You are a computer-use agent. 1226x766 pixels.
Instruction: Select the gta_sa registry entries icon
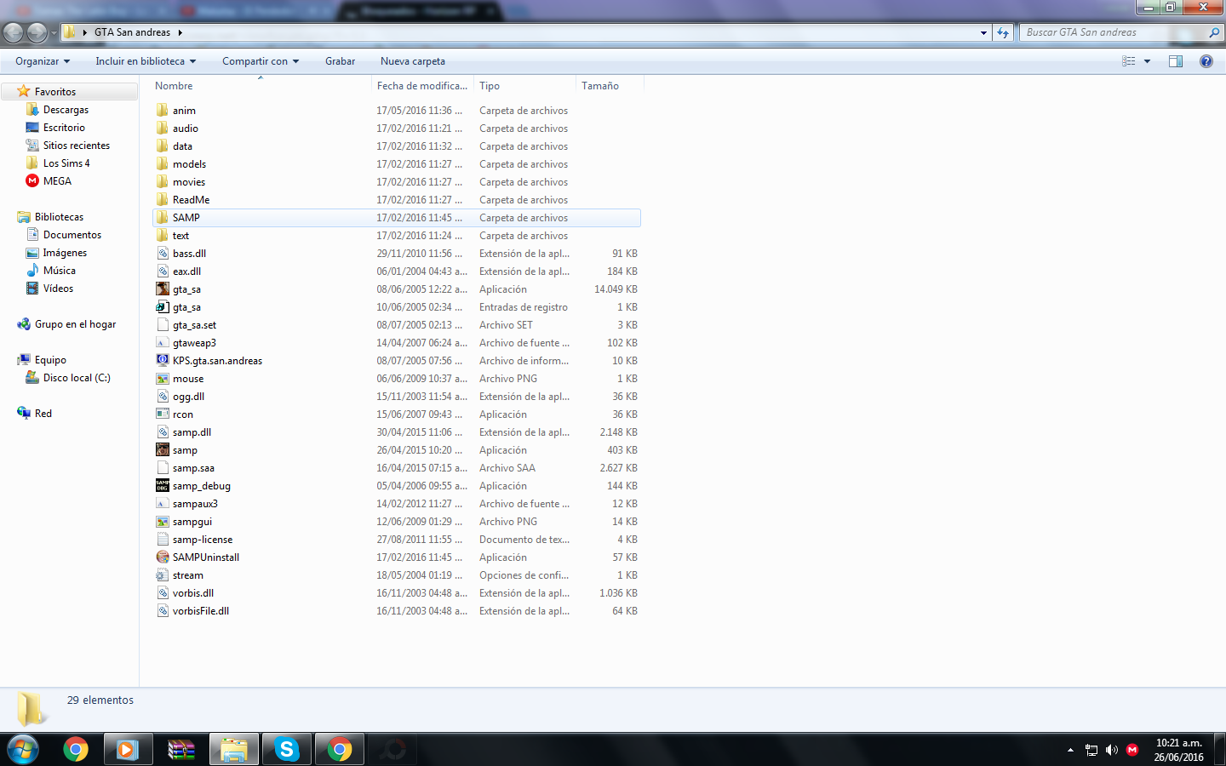tap(163, 307)
